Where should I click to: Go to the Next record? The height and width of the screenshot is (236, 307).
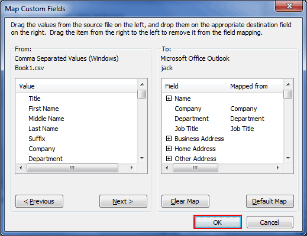tap(123, 201)
